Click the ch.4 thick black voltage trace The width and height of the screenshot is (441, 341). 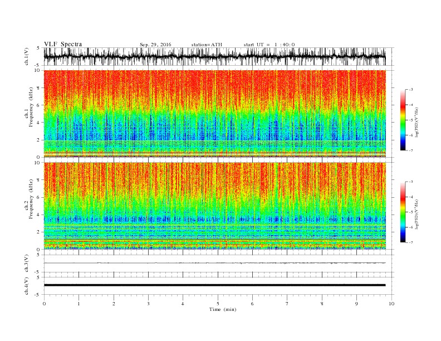coord(214,285)
